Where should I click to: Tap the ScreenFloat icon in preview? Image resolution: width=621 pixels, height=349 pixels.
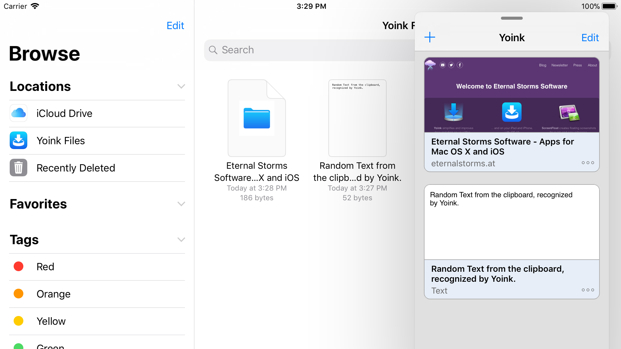tap(569, 112)
